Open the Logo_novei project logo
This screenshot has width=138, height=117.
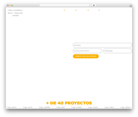tap(28, 107)
